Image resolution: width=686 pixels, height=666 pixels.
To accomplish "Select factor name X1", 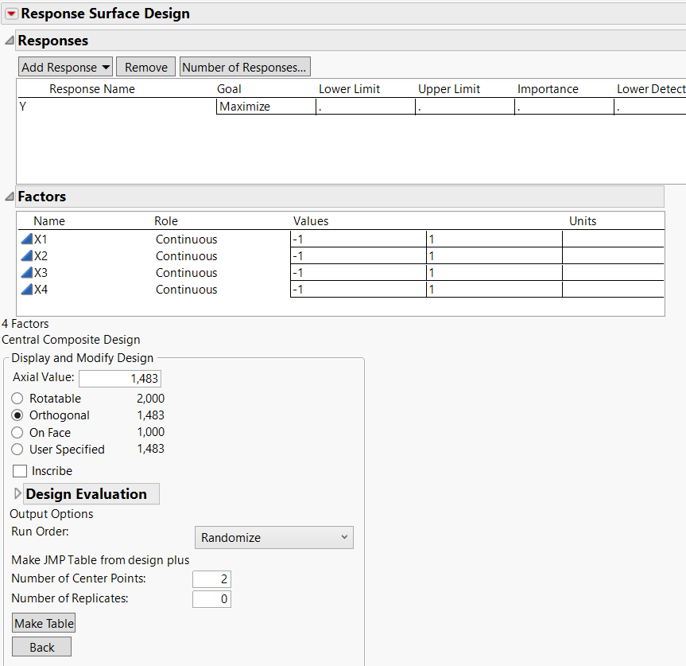I will pos(41,239).
